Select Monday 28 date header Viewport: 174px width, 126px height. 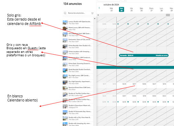click(162, 9)
